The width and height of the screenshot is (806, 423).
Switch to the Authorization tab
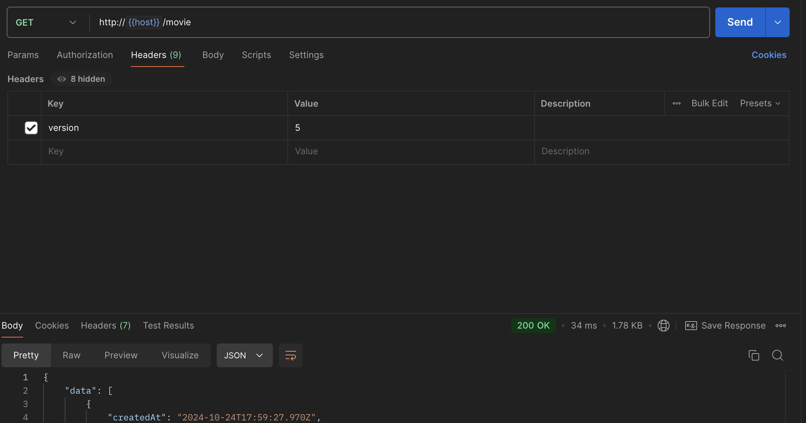point(85,55)
